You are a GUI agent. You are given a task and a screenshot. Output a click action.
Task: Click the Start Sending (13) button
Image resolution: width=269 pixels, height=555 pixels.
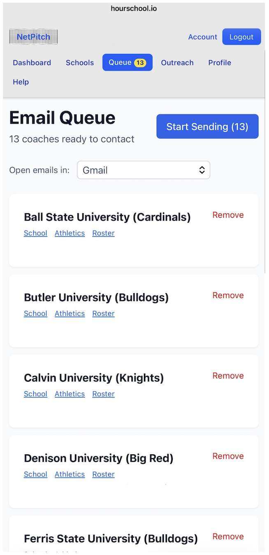207,126
